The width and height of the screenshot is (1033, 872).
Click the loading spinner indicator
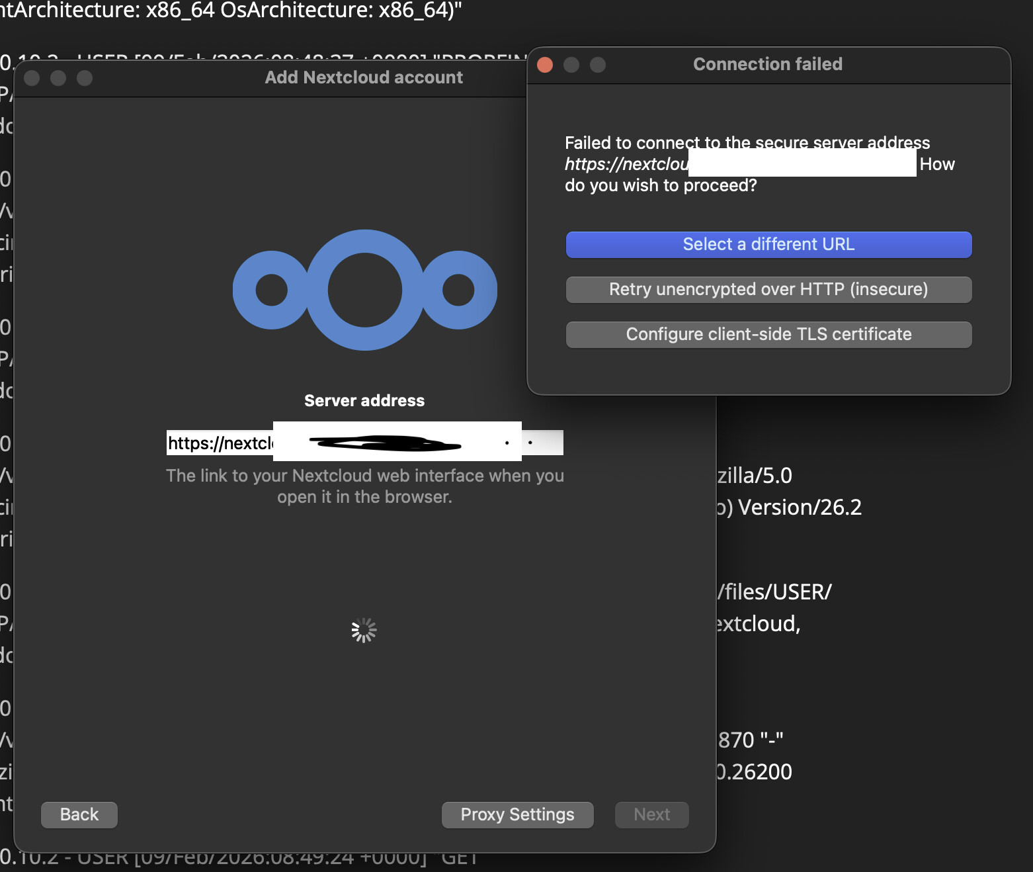tap(364, 631)
